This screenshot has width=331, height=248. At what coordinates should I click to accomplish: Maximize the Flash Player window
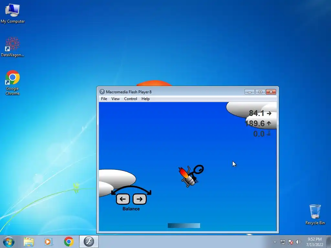coord(260,92)
